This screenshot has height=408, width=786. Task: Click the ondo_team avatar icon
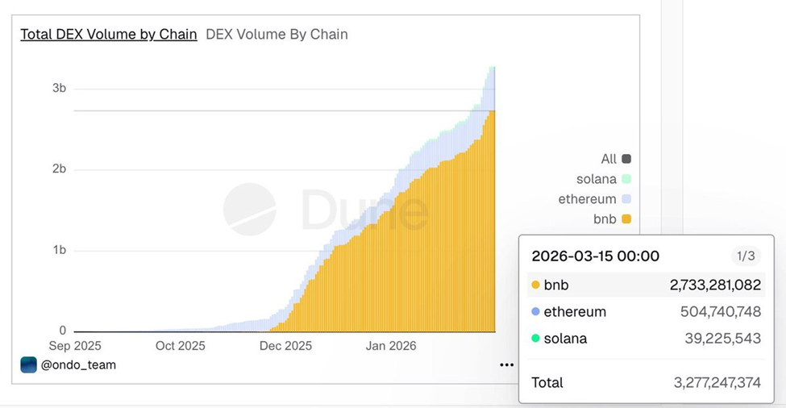(x=28, y=365)
